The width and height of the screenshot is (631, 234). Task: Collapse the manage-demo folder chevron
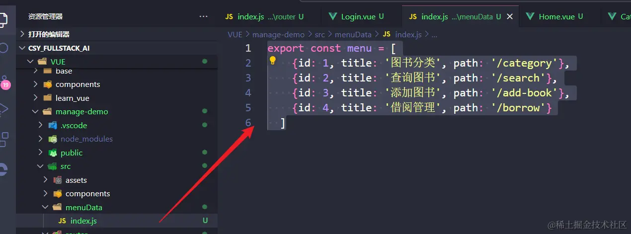coord(36,112)
